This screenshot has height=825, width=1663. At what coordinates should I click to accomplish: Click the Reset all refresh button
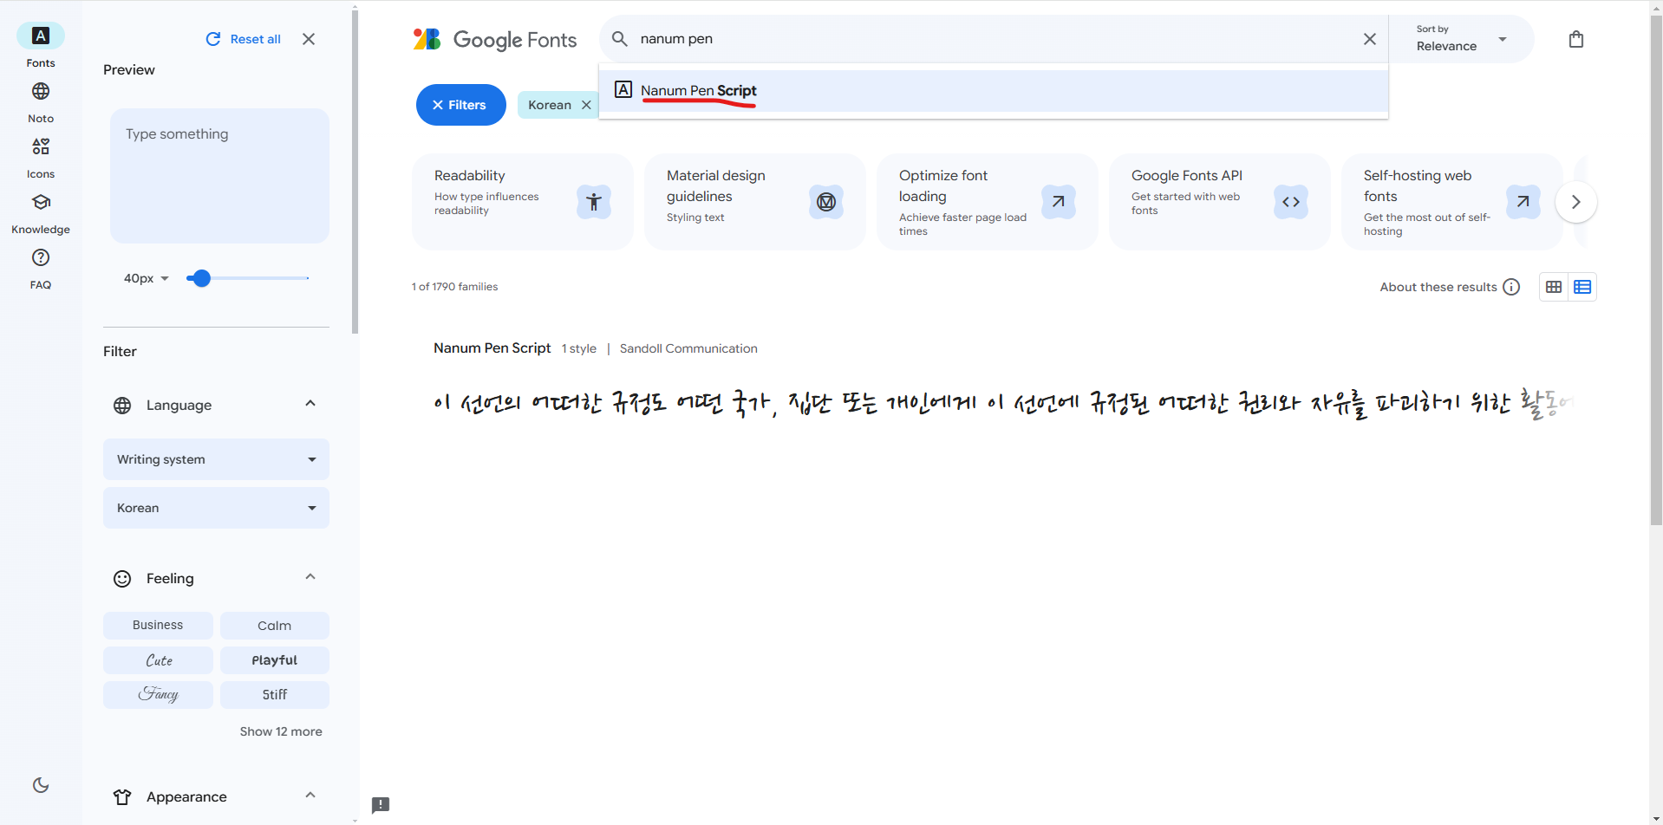tap(244, 39)
